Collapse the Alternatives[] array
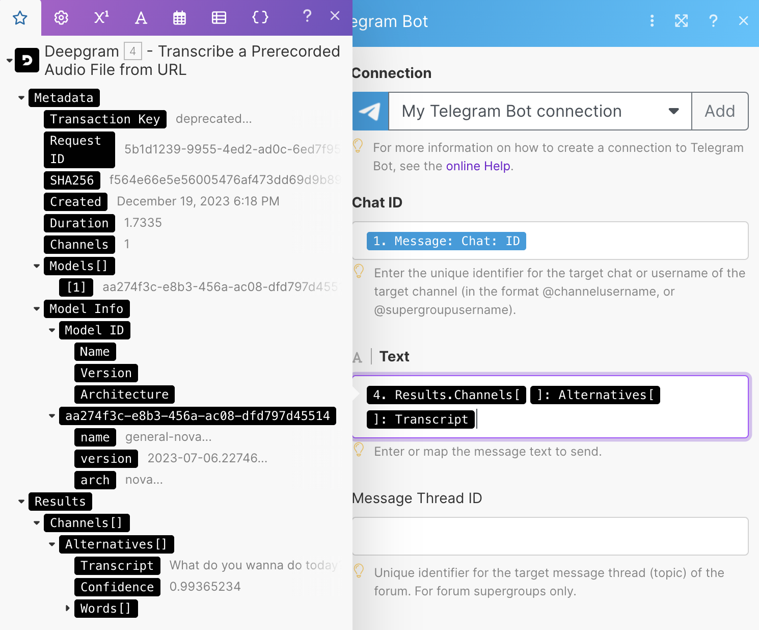759x630 pixels. click(52, 544)
